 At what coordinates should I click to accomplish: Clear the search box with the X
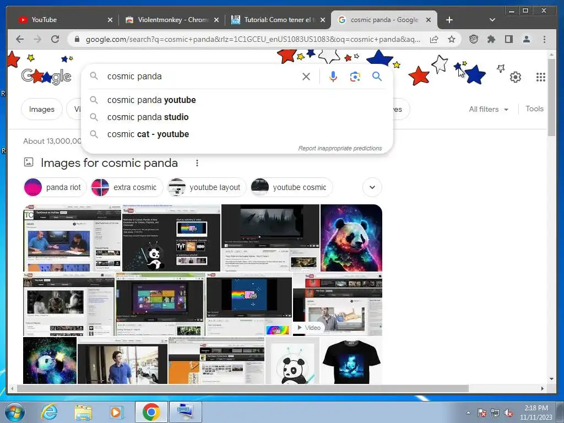click(306, 76)
